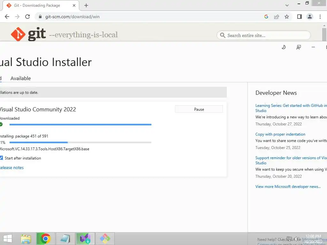
Task: Focus the Search entire site field
Action: (263, 35)
